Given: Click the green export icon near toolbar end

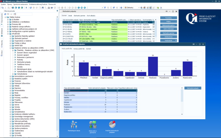Looking at the screenshot, I should 158,8.
